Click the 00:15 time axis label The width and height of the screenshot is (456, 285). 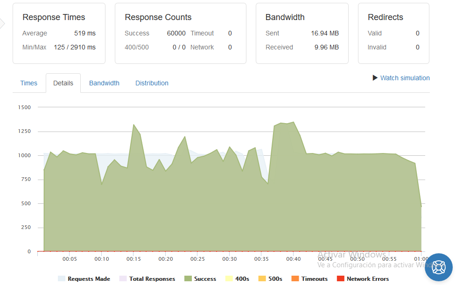133,259
